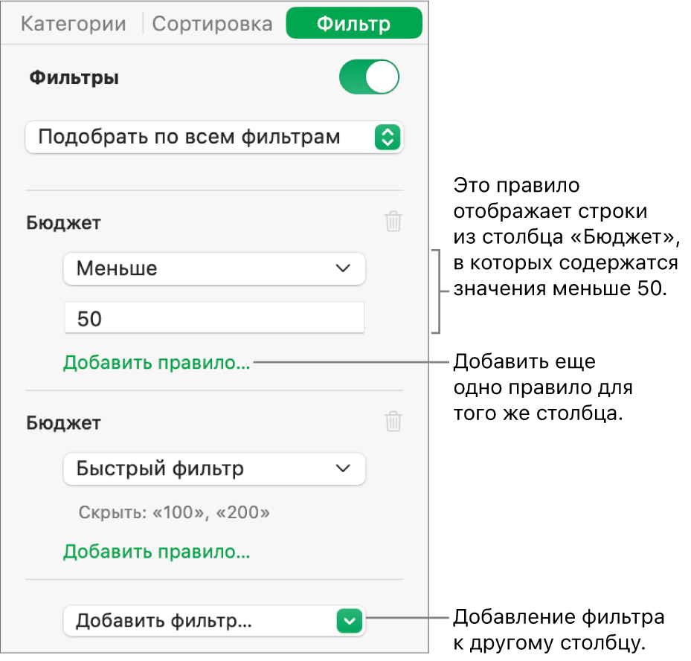Click the Скрыть: «100», «200» text

click(x=174, y=512)
